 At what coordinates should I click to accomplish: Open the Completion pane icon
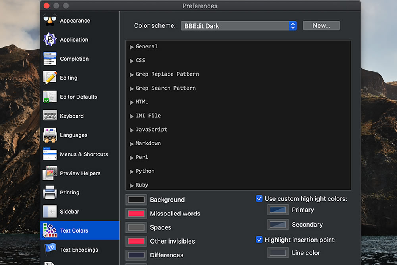click(50, 59)
